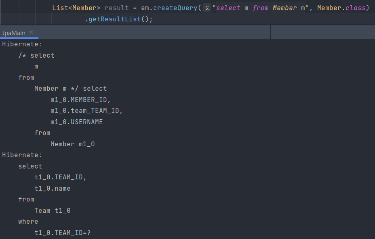The image size is (375, 239).
Task: Click the 'm1_0.team_TEAM_ID,' console line
Action: 86,111
